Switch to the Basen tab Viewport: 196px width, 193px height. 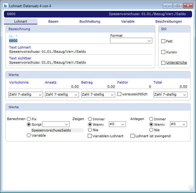(x=53, y=21)
